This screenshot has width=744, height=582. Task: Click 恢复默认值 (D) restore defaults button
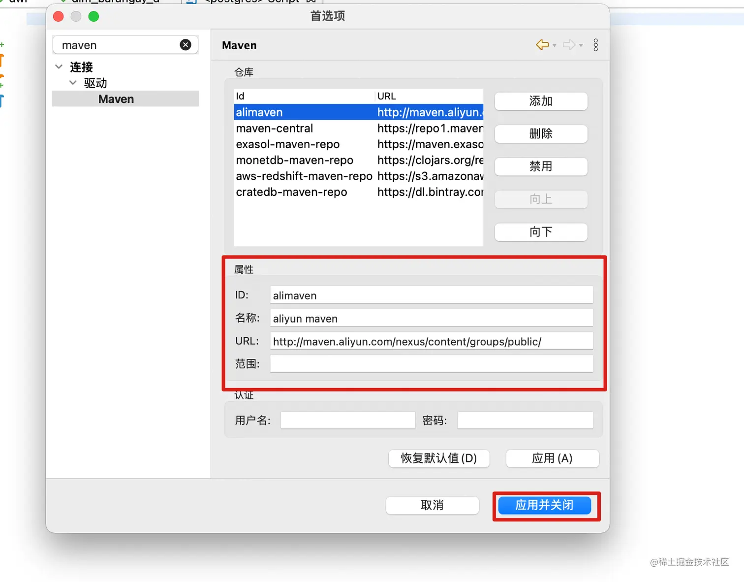click(x=439, y=458)
